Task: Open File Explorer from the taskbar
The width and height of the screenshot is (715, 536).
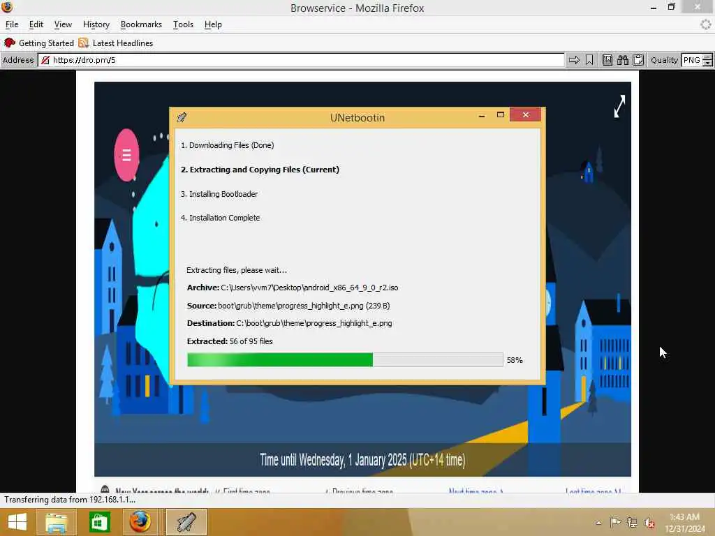Action: click(56, 522)
